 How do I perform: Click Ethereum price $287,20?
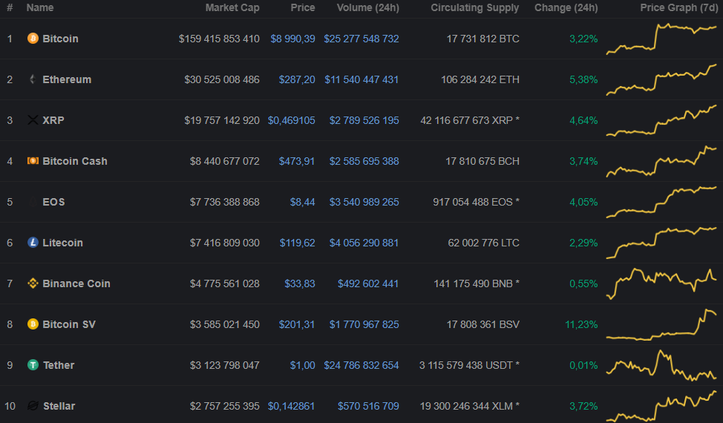(297, 79)
